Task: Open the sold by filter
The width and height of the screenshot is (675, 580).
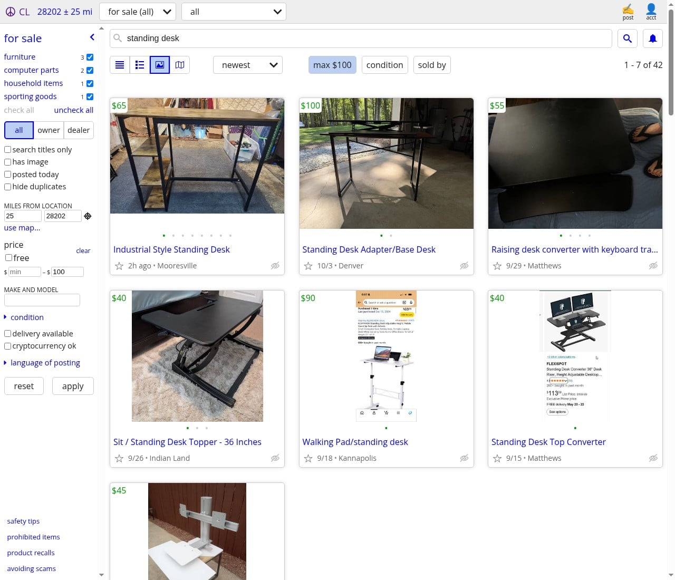Action: tap(432, 65)
